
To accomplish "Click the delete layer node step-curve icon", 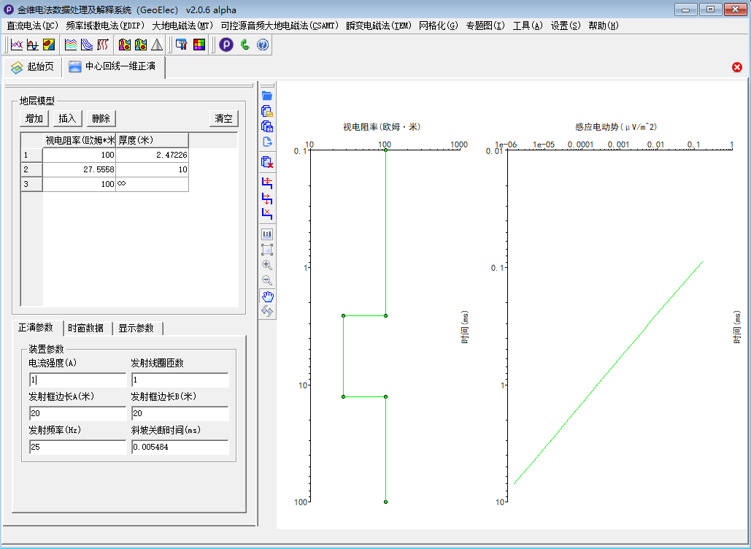I will 267,213.
